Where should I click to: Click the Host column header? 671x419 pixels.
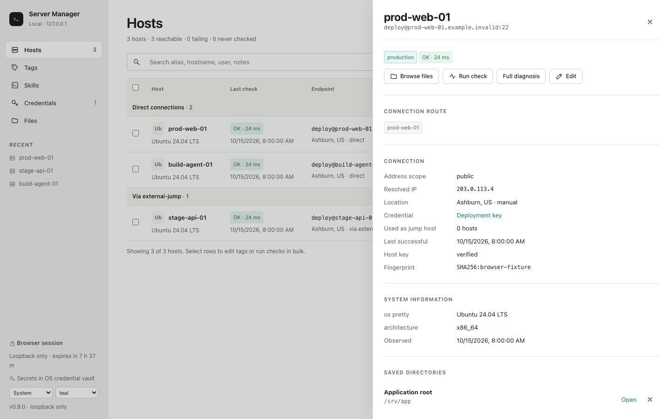(157, 89)
